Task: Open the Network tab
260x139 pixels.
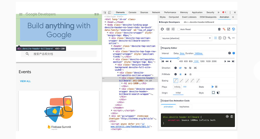Action: coord(156,12)
